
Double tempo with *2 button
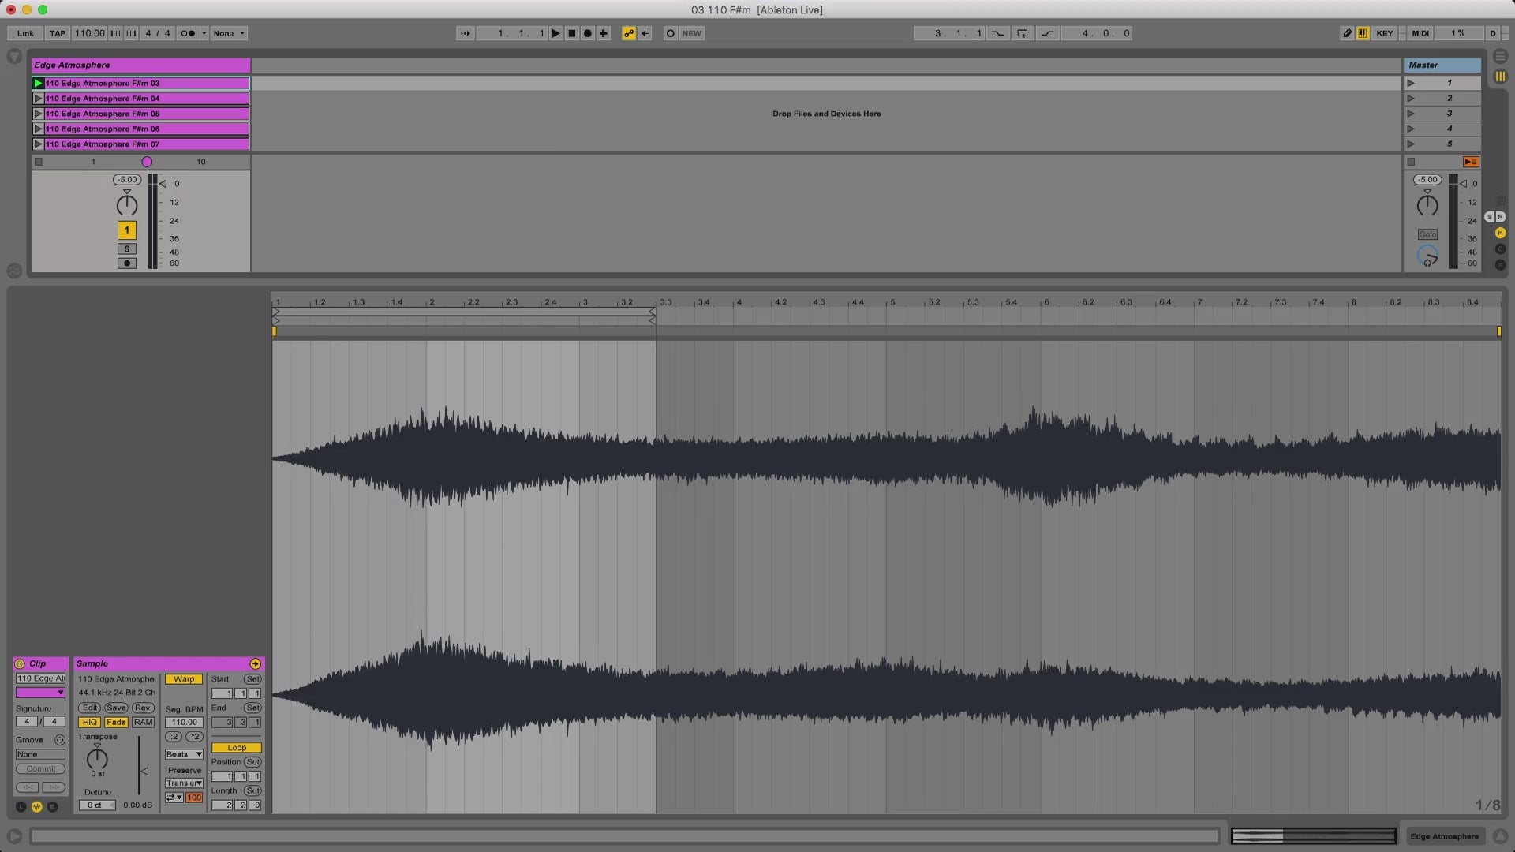click(x=194, y=737)
